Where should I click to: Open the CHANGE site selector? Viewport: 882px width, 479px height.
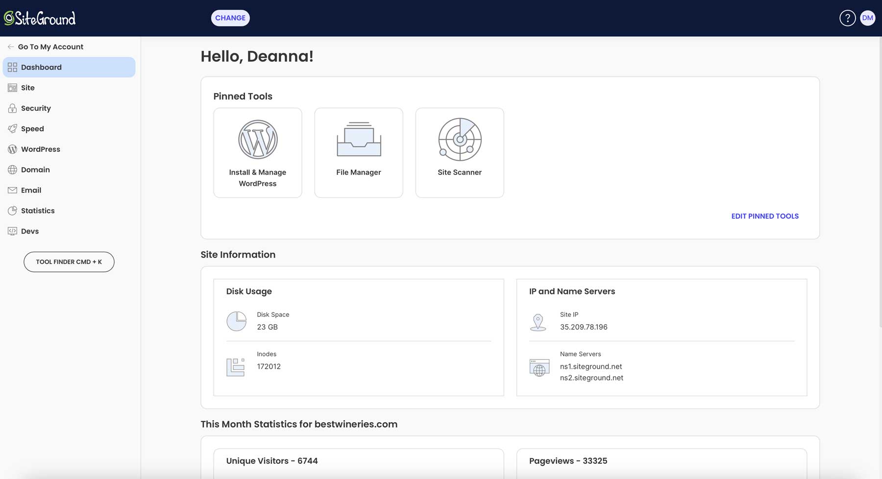[230, 18]
